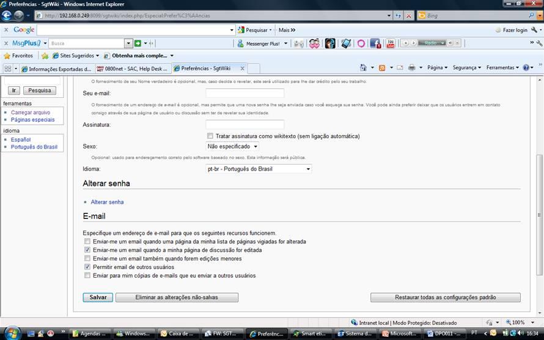Click the printer icon in command bar

pyautogui.click(x=412, y=68)
